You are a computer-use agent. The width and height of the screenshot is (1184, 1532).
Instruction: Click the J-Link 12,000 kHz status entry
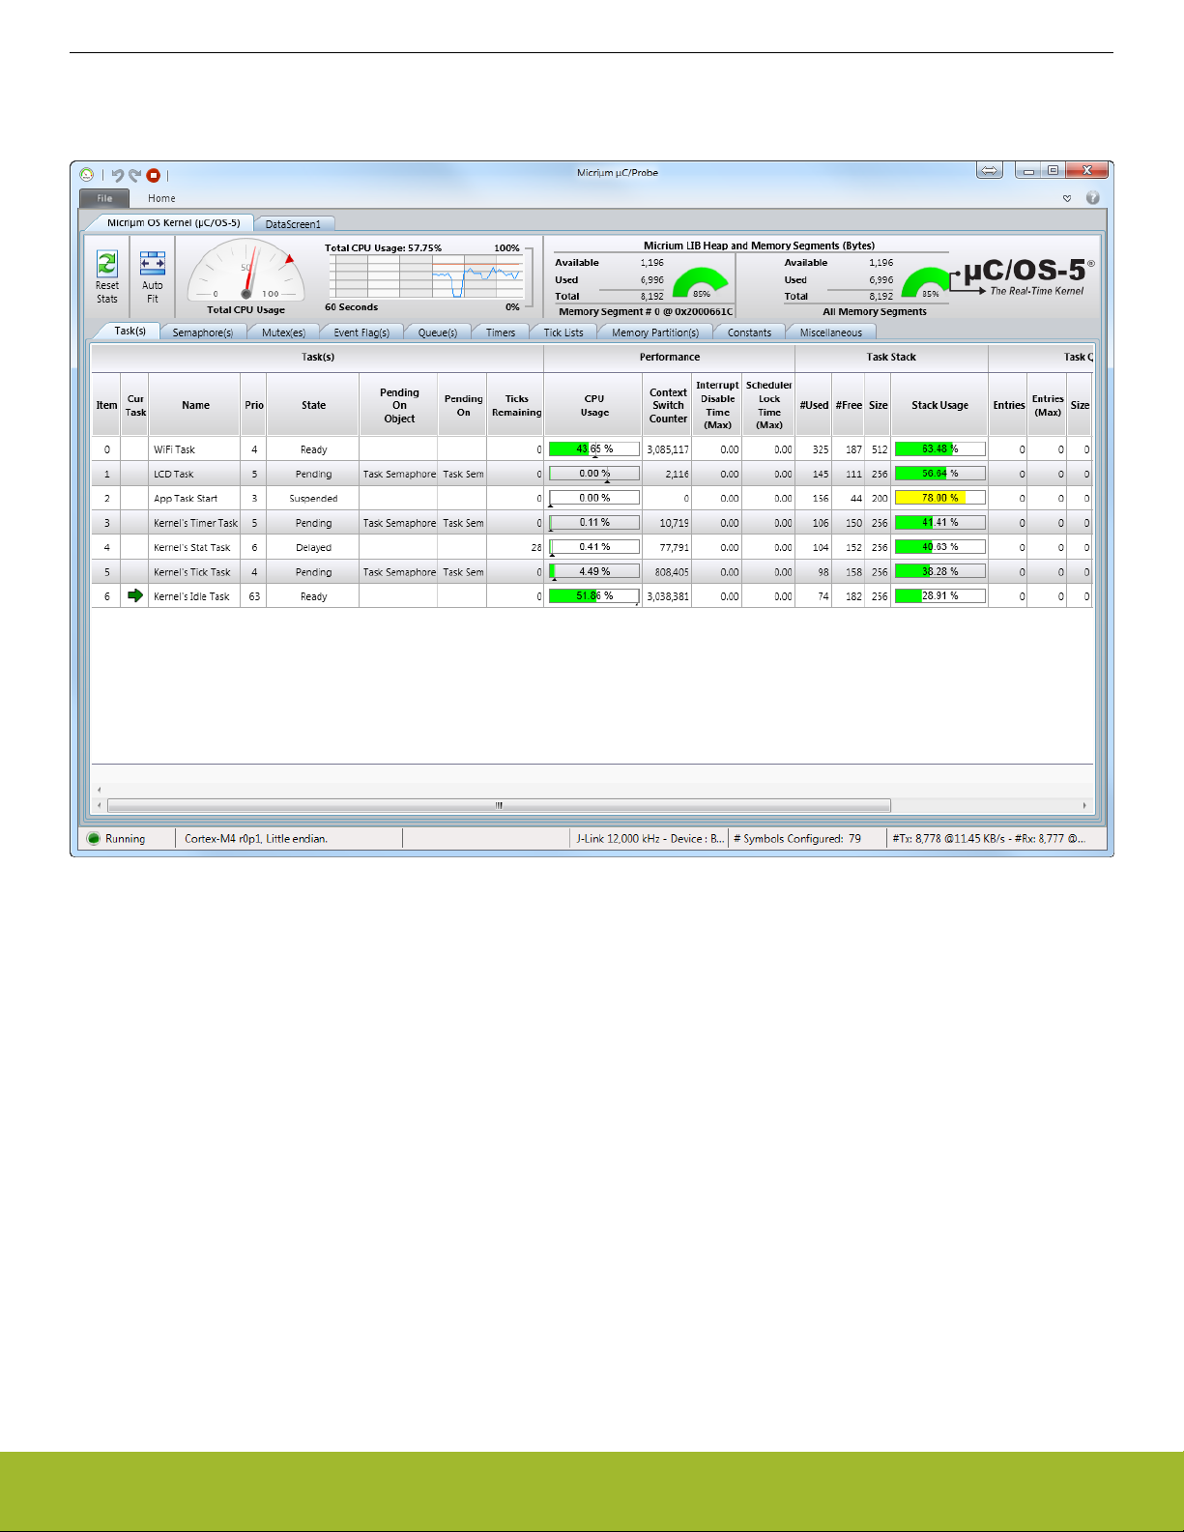pos(650,839)
